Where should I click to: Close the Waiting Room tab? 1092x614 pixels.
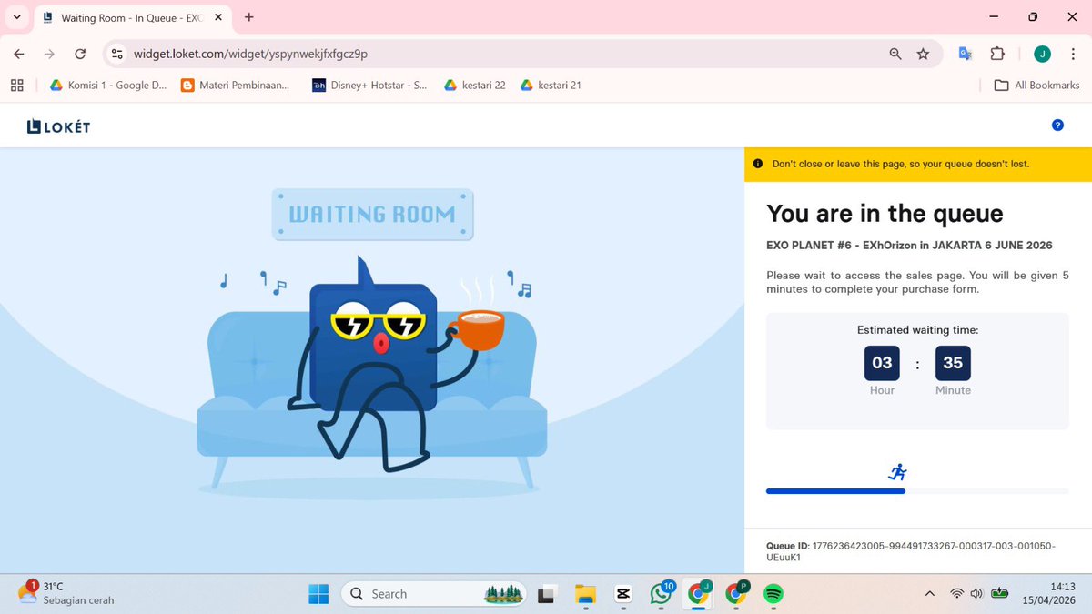[x=218, y=17]
